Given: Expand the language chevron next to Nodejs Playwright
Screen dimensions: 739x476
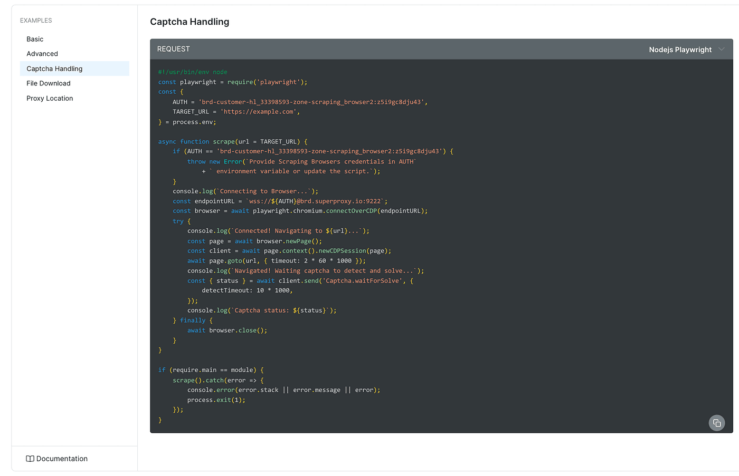Looking at the screenshot, I should [722, 49].
